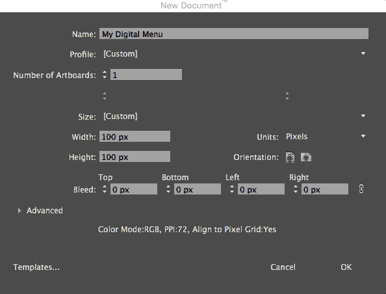This screenshot has height=294, width=386.
Task: Click the Height input field
Action: (x=135, y=157)
